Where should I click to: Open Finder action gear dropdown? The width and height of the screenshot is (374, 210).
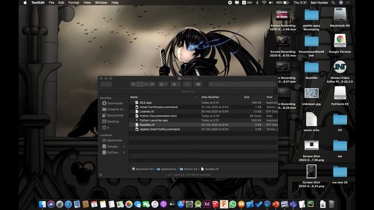click(176, 84)
